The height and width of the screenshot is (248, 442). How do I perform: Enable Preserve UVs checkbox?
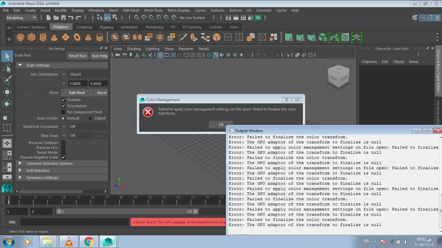tap(63, 147)
